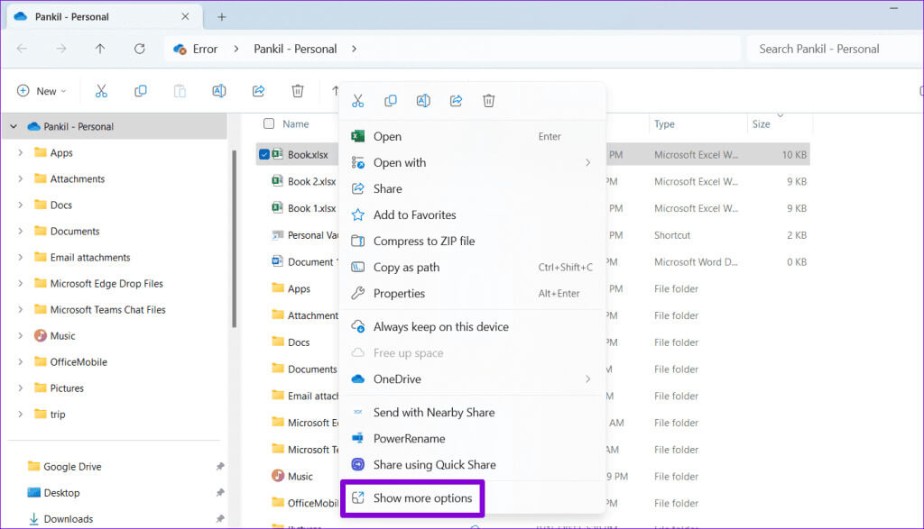The height and width of the screenshot is (529, 924).
Task: Select Always keep on this device
Action: click(x=440, y=327)
